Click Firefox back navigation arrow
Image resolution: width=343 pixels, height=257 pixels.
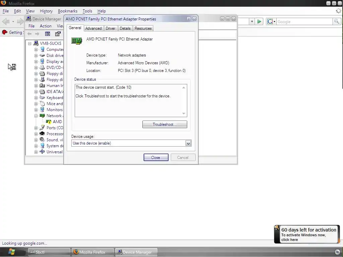[6, 21]
